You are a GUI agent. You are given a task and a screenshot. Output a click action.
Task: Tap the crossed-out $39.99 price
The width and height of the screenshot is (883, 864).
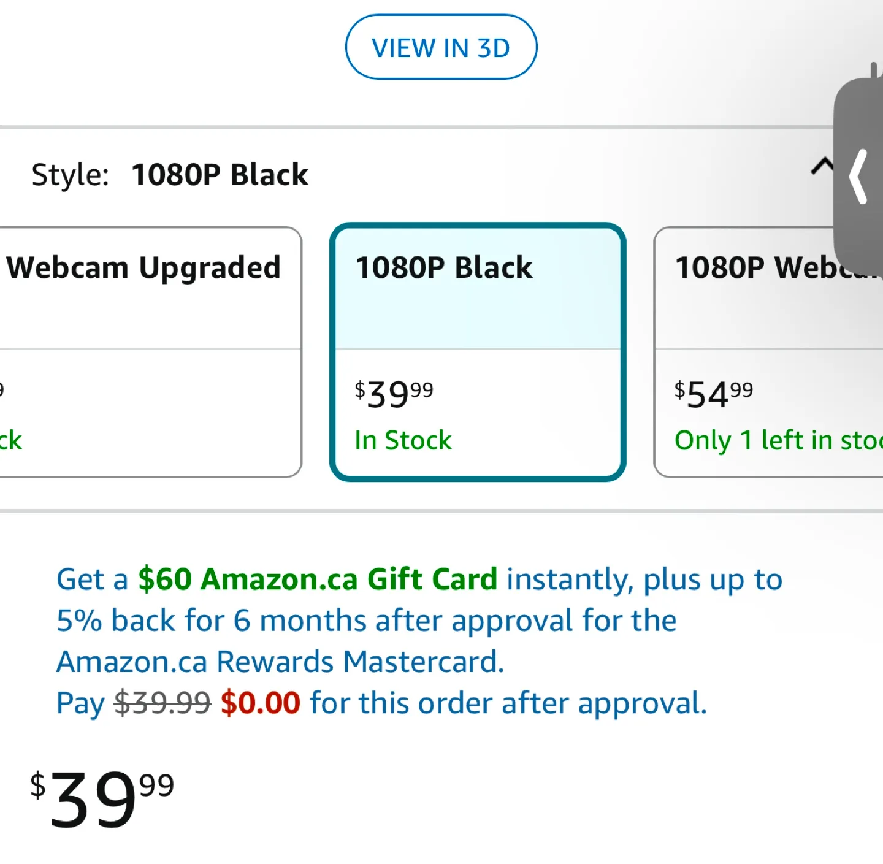162,703
